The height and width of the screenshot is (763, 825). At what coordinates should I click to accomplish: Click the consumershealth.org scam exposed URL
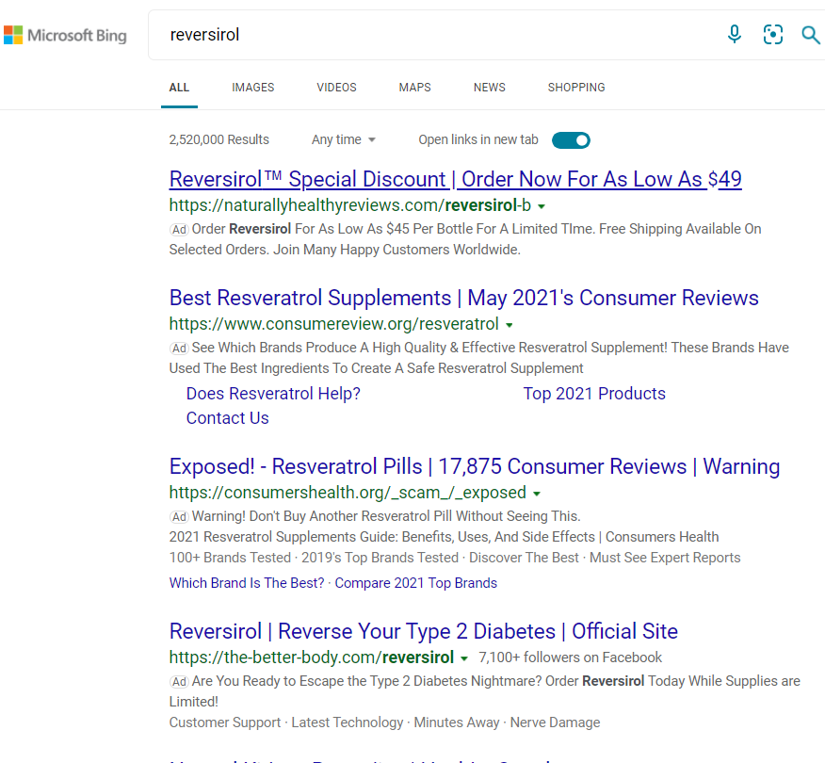(x=348, y=492)
